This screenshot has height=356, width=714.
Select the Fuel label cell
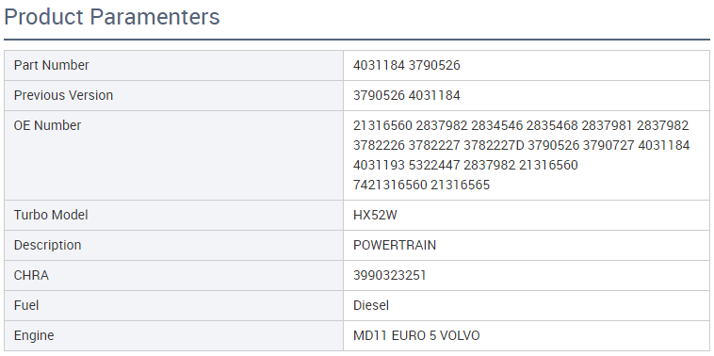click(x=173, y=305)
